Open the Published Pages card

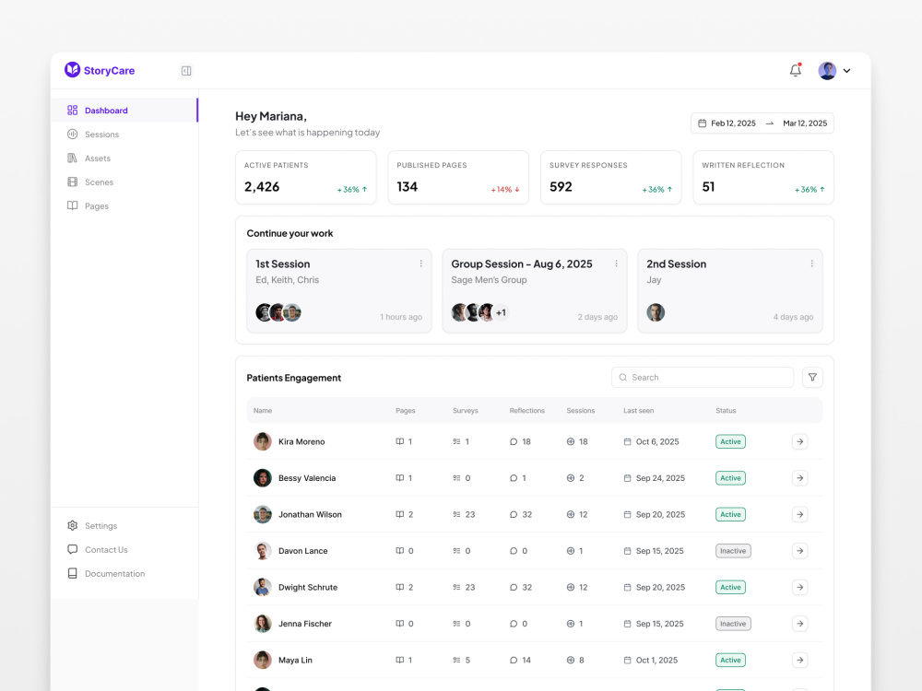click(458, 178)
